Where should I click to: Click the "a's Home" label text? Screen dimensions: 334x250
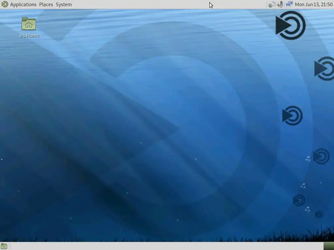pos(29,35)
